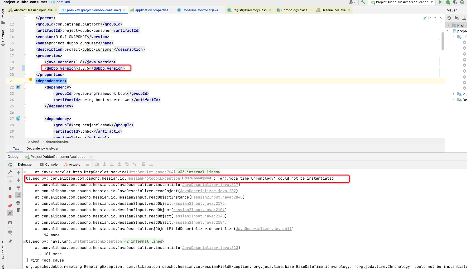Start the Debug session with the bug icon
Image resolution: width=467 pixels, height=269 pixels.
tap(448, 2)
